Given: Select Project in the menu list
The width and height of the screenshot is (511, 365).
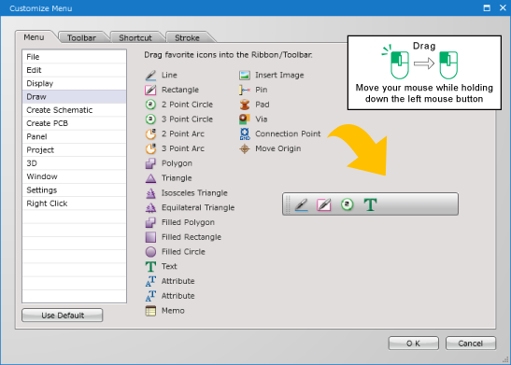Looking at the screenshot, I should (x=75, y=150).
